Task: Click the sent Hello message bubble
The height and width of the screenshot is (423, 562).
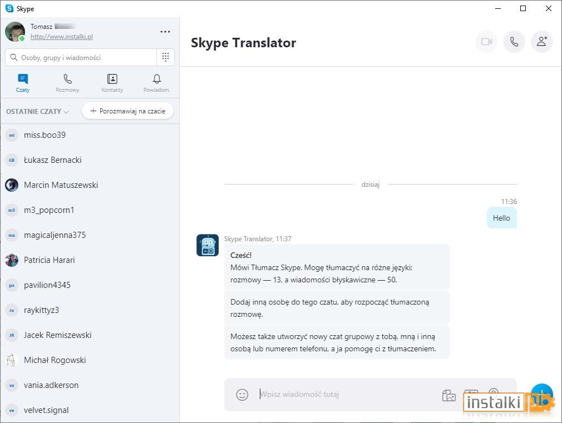Action: tap(501, 218)
